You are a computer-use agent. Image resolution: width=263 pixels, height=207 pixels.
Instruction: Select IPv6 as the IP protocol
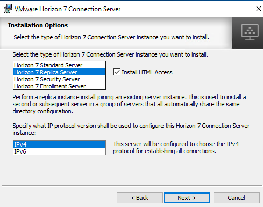pos(59,151)
